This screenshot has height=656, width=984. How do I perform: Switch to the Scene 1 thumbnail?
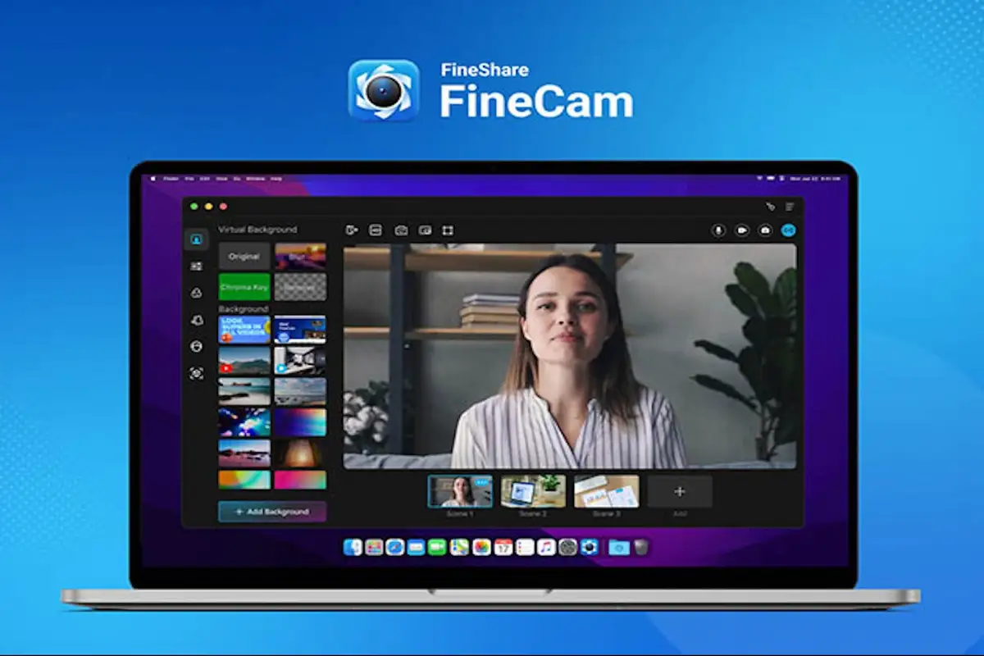(x=460, y=491)
